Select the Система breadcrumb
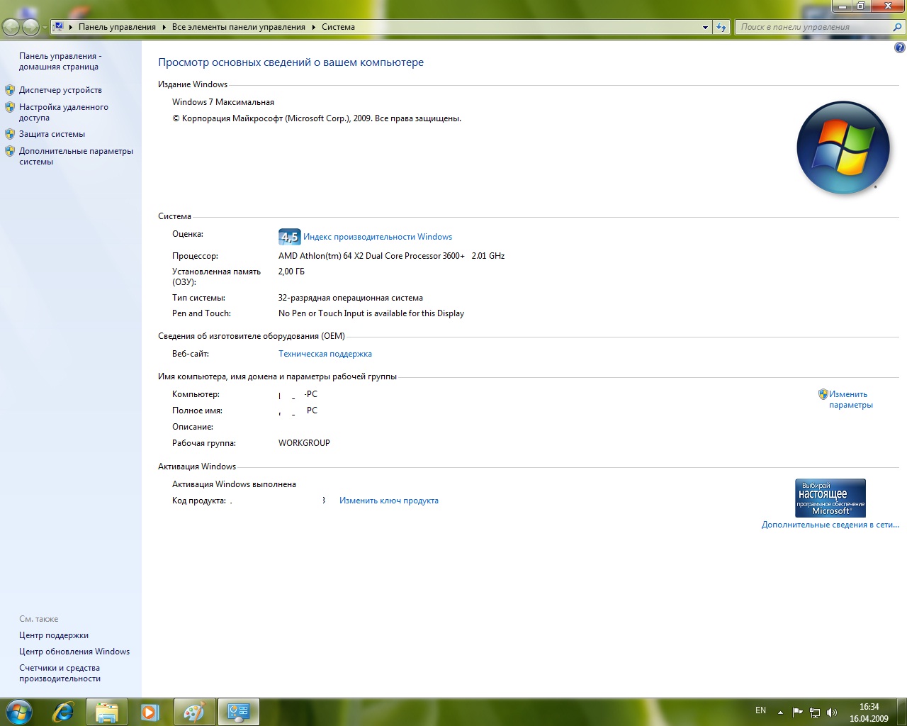The image size is (907, 726). click(338, 27)
